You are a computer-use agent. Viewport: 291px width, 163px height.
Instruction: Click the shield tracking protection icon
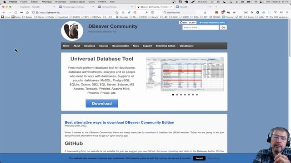[33, 12]
